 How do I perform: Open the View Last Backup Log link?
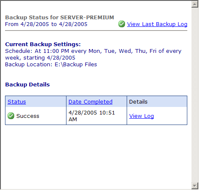click(x=157, y=24)
